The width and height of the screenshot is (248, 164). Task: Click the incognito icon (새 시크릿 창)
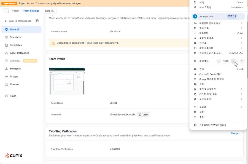point(195,7)
